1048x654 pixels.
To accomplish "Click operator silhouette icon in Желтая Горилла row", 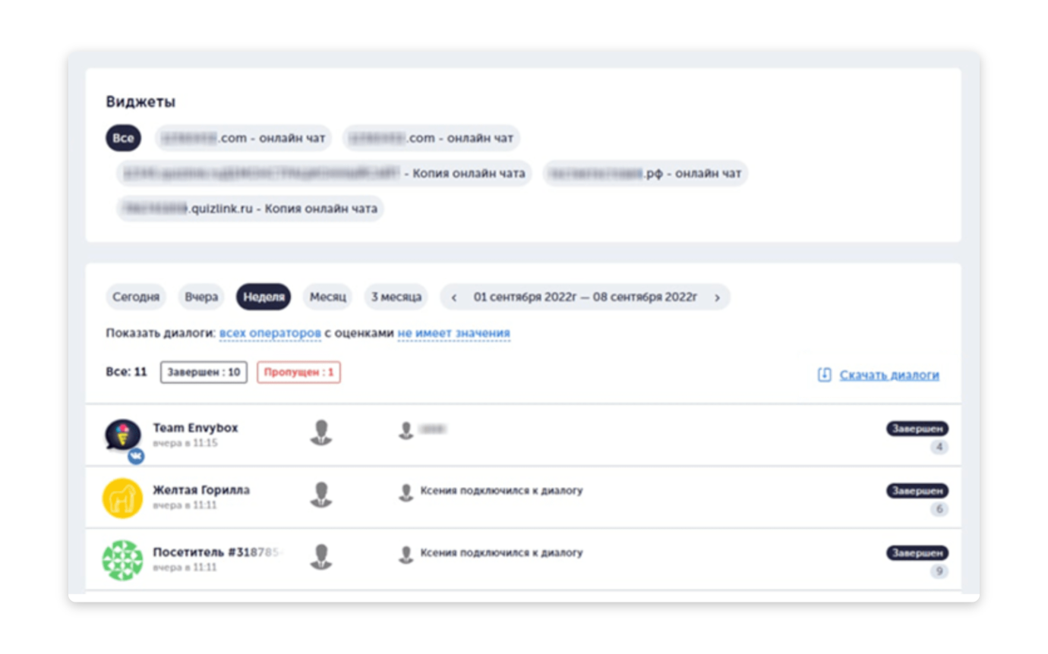I will point(321,495).
